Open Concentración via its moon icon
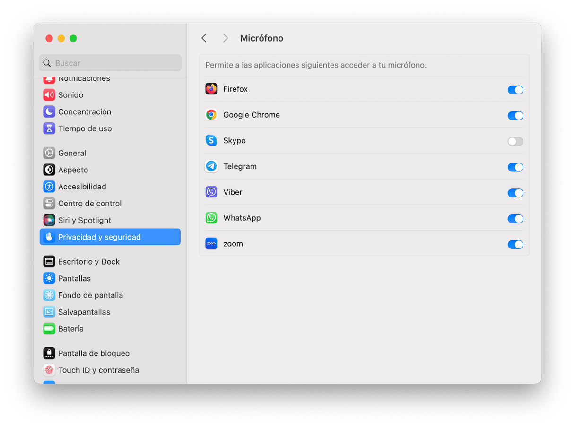The image size is (575, 428). (49, 112)
